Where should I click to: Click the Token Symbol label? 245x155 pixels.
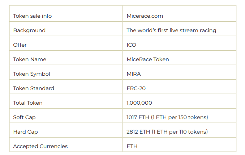pyautogui.click(x=31, y=74)
